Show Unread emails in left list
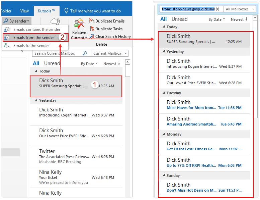 pos(52,63)
